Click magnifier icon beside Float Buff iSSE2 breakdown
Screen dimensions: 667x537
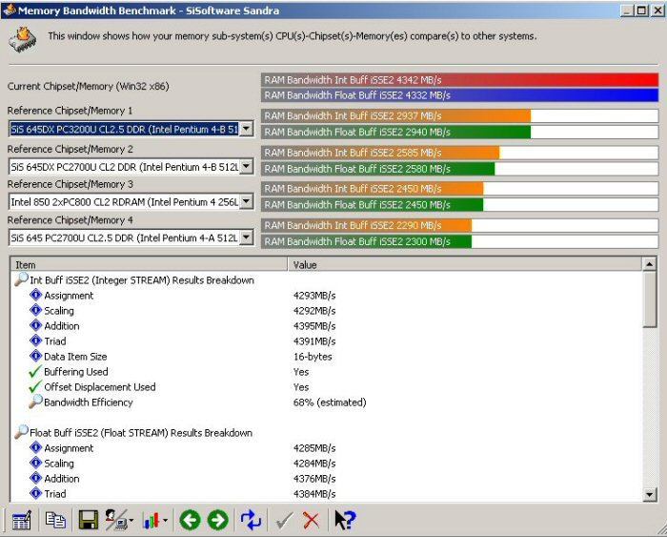[x=21, y=432]
